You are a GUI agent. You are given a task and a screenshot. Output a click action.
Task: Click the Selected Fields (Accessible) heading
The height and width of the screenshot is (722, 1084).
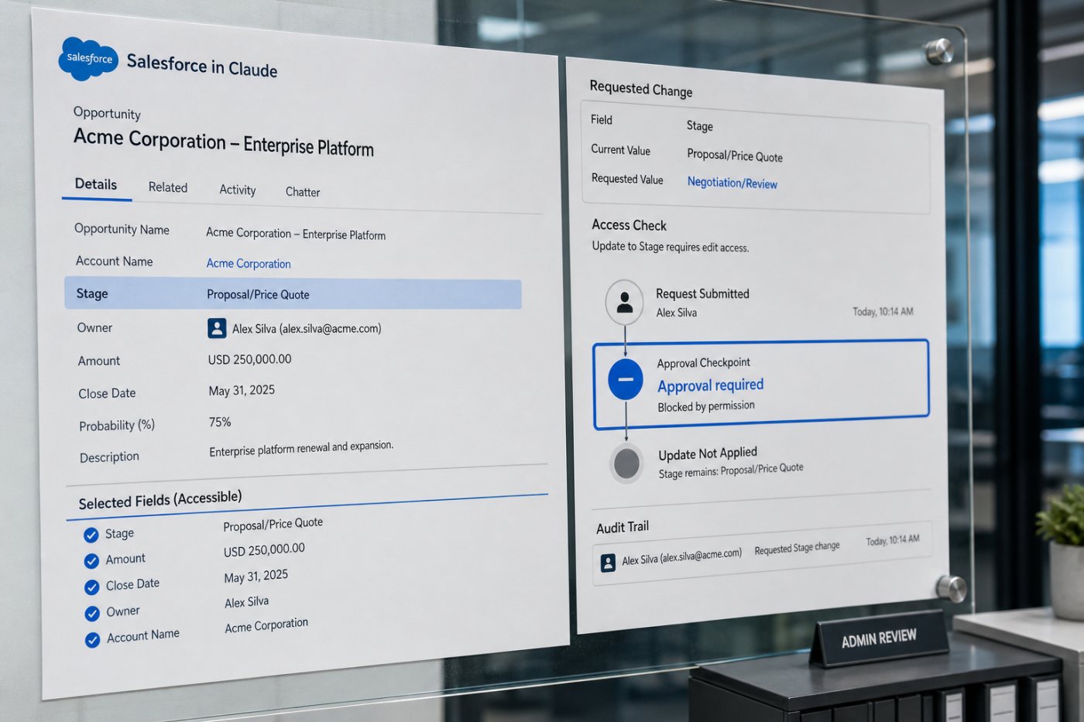pyautogui.click(x=160, y=500)
